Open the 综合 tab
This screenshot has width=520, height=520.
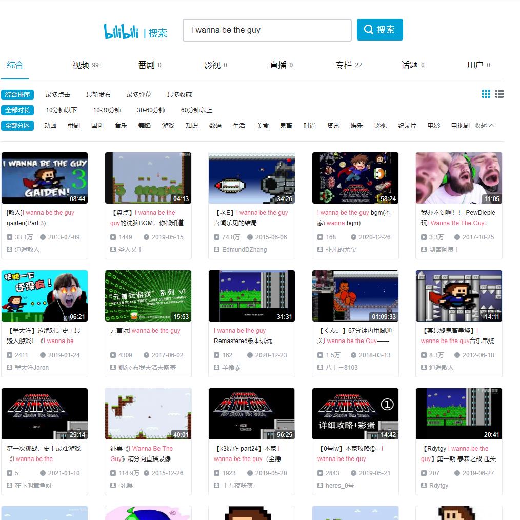15,65
